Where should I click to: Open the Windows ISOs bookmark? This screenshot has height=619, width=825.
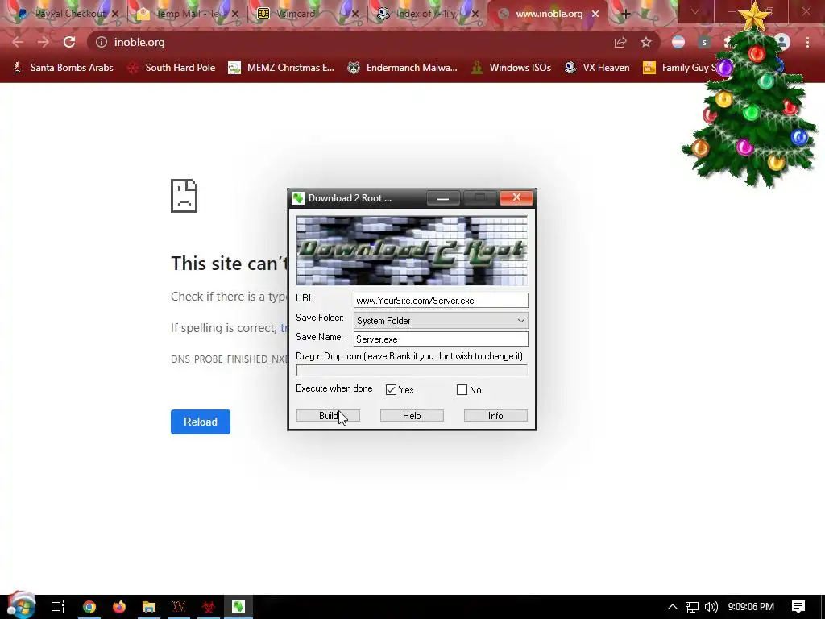click(x=511, y=68)
